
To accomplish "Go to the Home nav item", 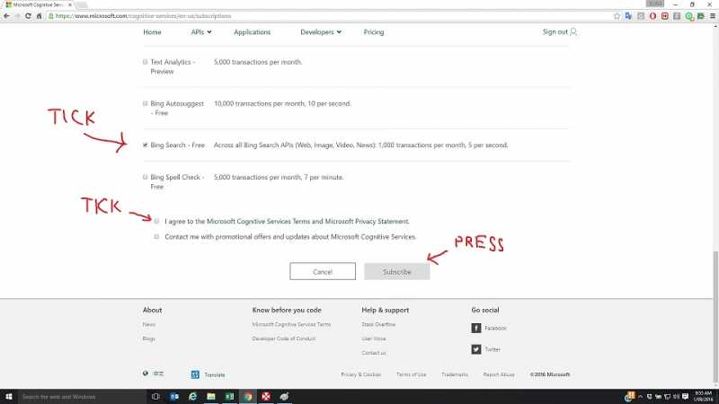I will click(152, 32).
